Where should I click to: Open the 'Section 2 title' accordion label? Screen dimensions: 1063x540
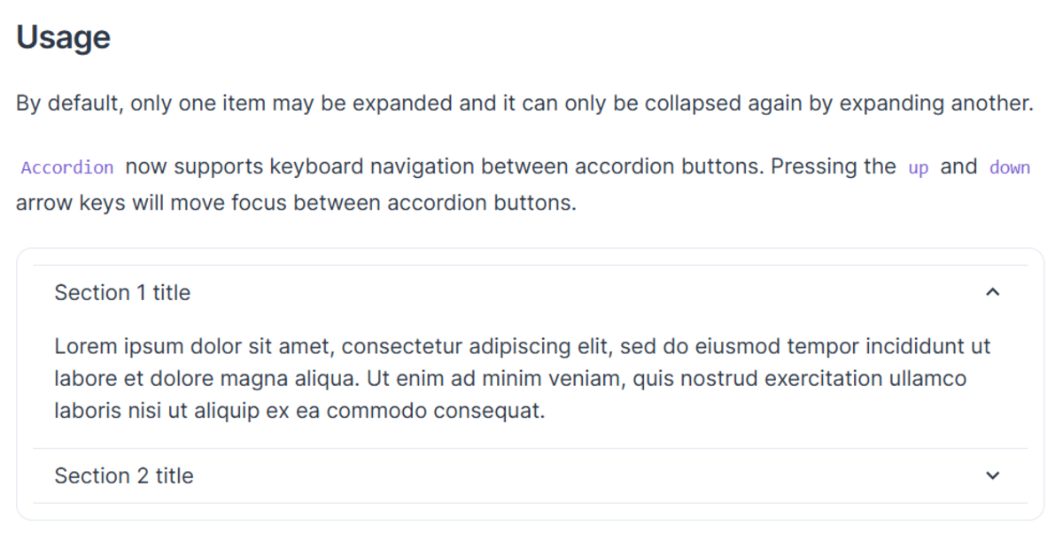(124, 476)
